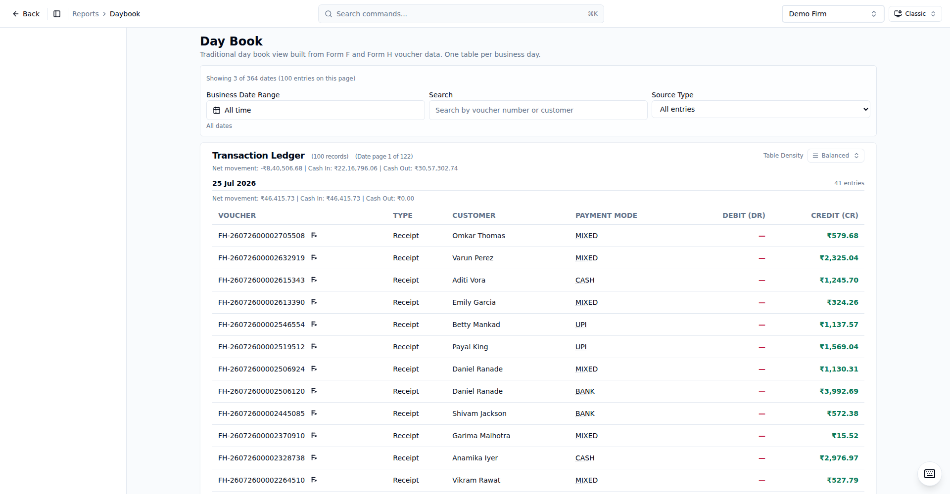
Task: Open the Balanced table density selector
Action: point(836,156)
